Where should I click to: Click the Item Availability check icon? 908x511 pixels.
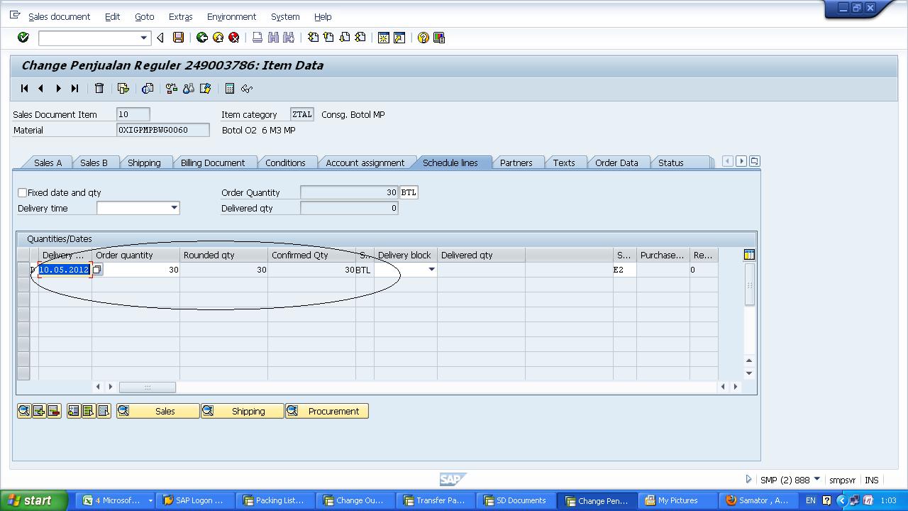click(172, 89)
